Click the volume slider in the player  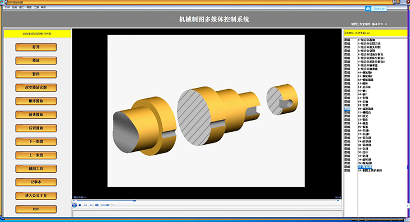click(107, 205)
